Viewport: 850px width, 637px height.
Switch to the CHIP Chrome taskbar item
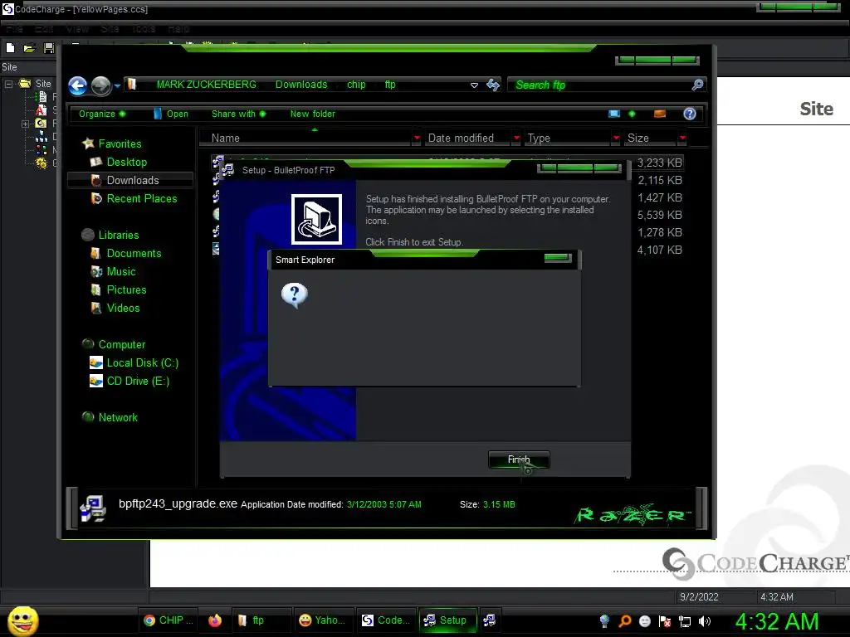[169, 620]
